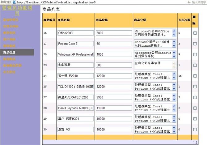Image resolution: width=207 pixels, height=145 pixels.
Task: Click the 商品编号 column header
Action: point(49,20)
